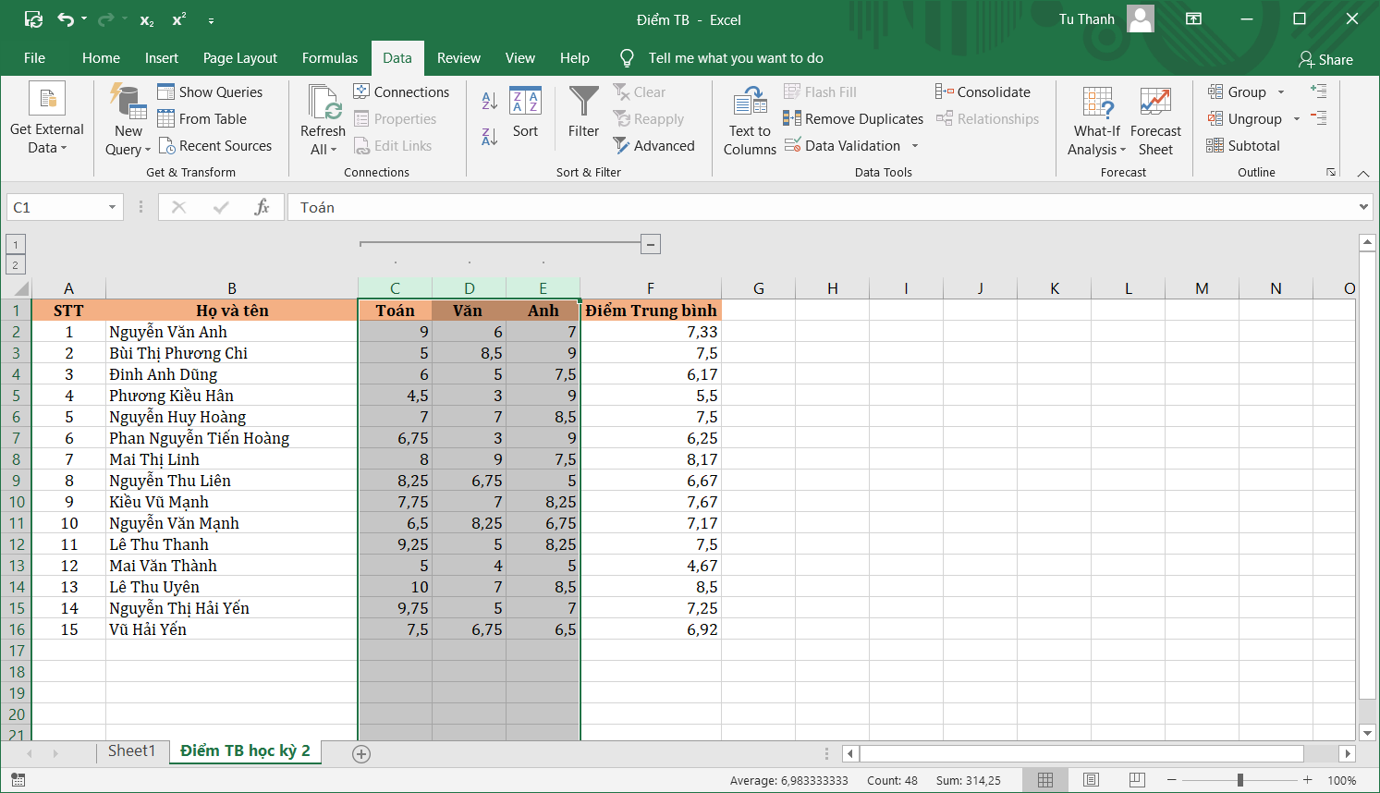Click the Share button
1380x793 pixels.
click(x=1325, y=59)
